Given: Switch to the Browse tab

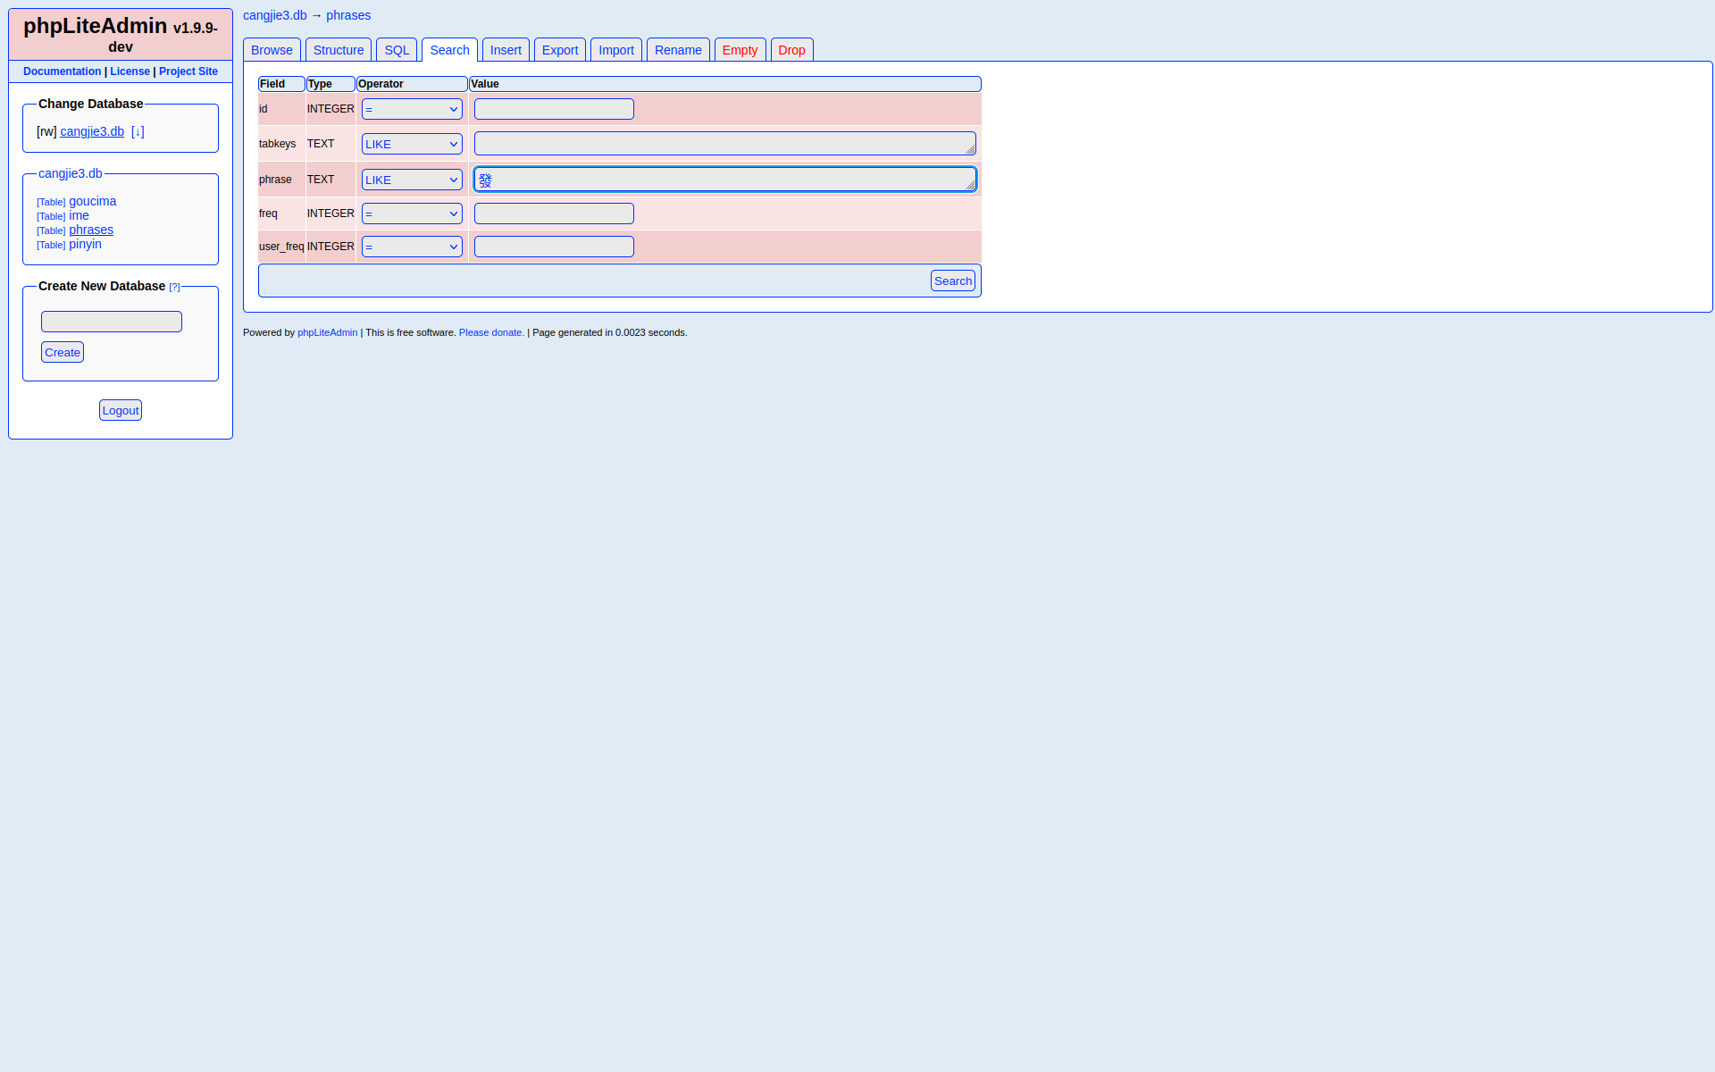Looking at the screenshot, I should [x=272, y=50].
